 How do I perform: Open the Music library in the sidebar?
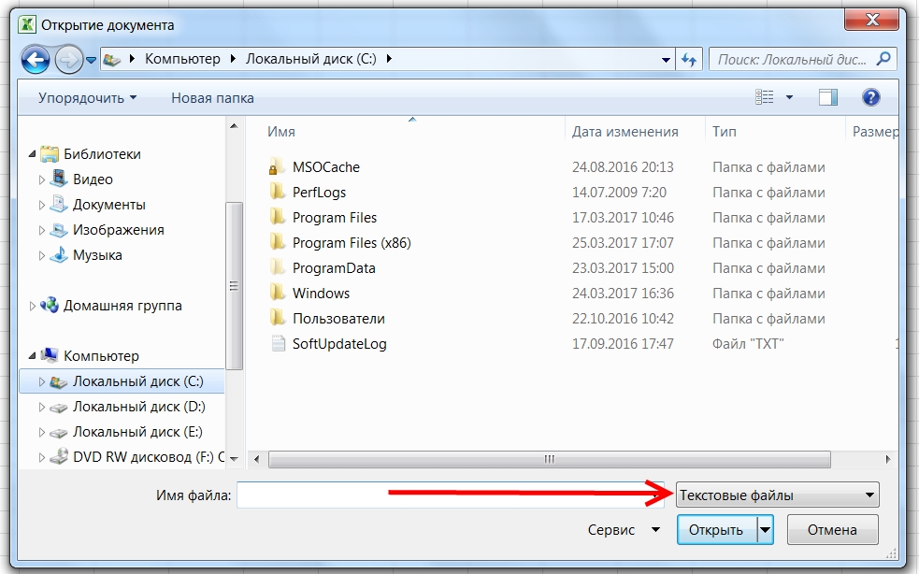97,254
